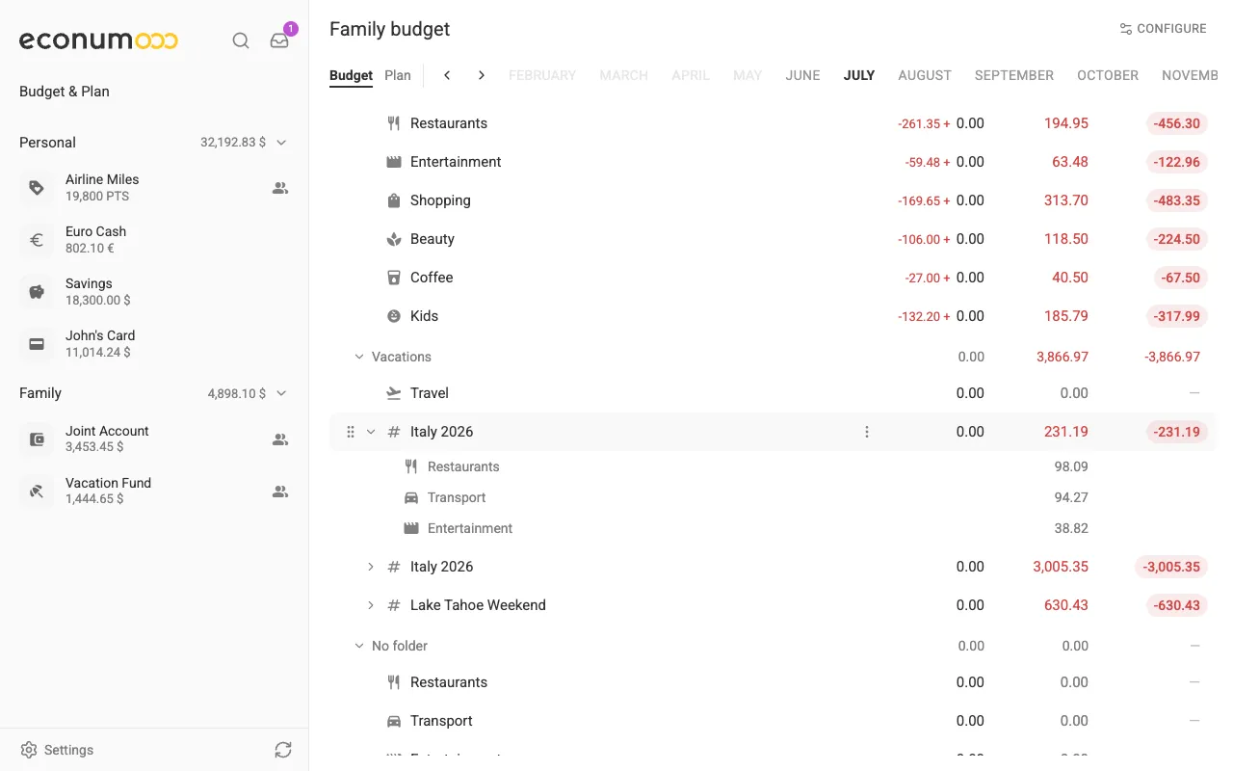Viewport: 1233px width, 771px height.
Task: Click the Coffee available badge -67.50
Action: [1180, 278]
